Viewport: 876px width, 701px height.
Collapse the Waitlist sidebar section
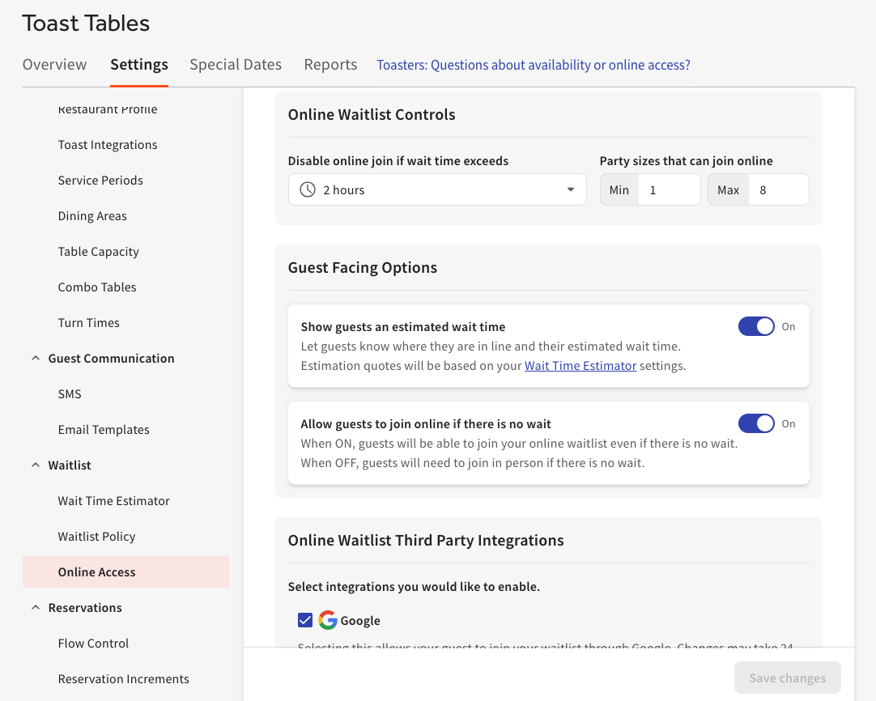[36, 465]
